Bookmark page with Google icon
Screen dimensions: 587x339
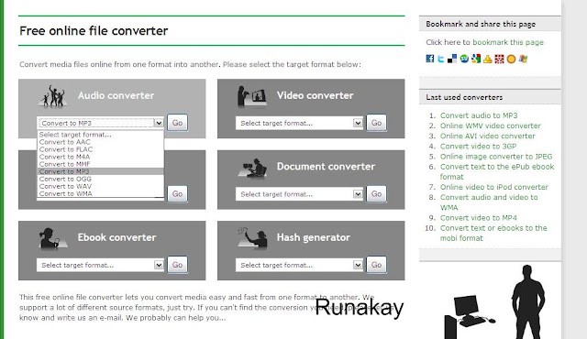(x=476, y=59)
